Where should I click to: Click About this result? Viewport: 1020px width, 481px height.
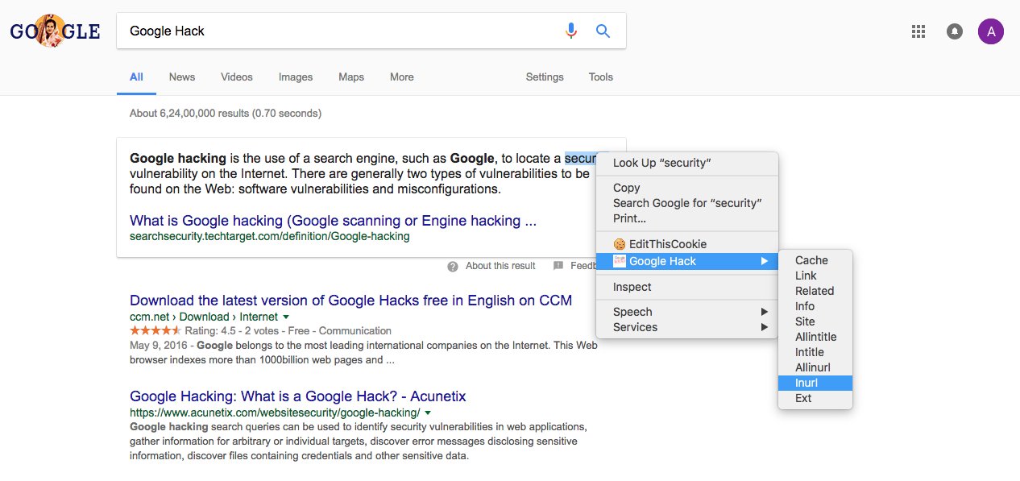pos(500,266)
